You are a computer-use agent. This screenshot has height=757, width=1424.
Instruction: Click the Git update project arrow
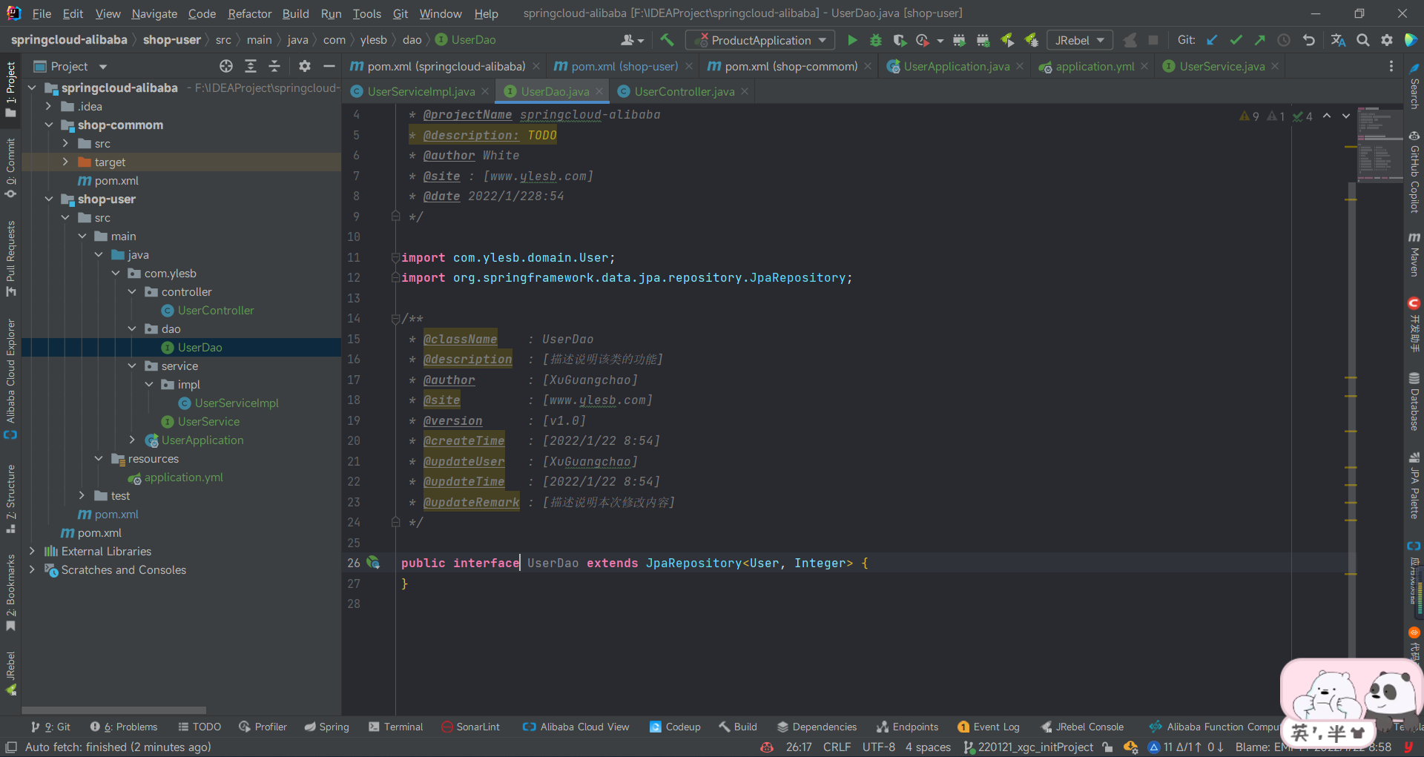tap(1212, 40)
